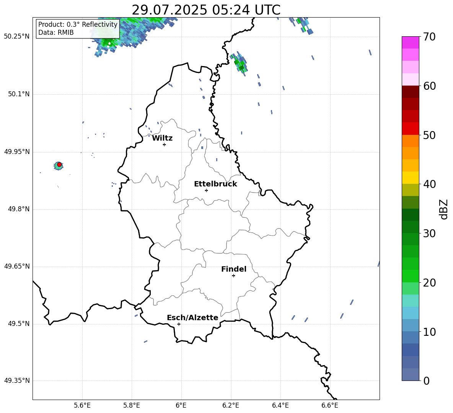
Task: Click the Wiltz cross marker
Action: click(x=164, y=144)
